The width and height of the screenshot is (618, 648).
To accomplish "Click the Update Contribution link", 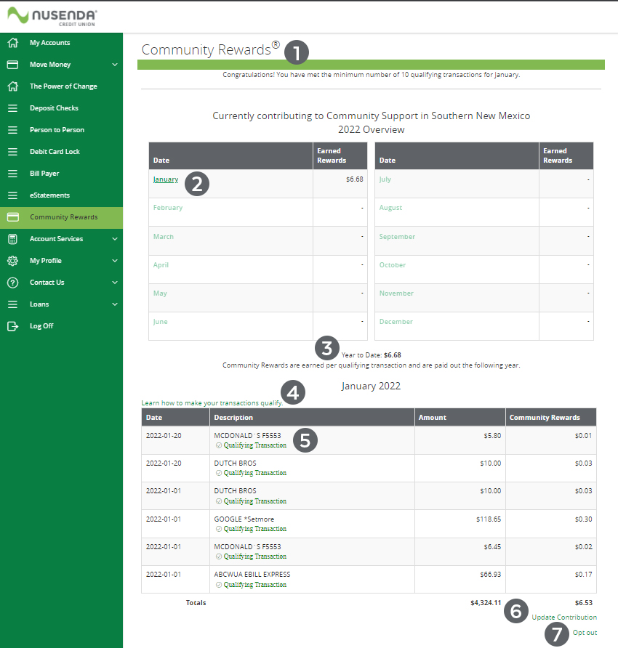I will pyautogui.click(x=564, y=617).
